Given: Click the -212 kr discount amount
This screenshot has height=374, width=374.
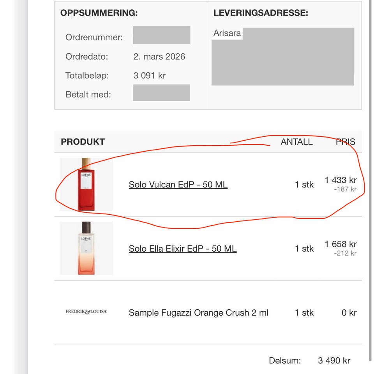Looking at the screenshot, I should pos(345,253).
